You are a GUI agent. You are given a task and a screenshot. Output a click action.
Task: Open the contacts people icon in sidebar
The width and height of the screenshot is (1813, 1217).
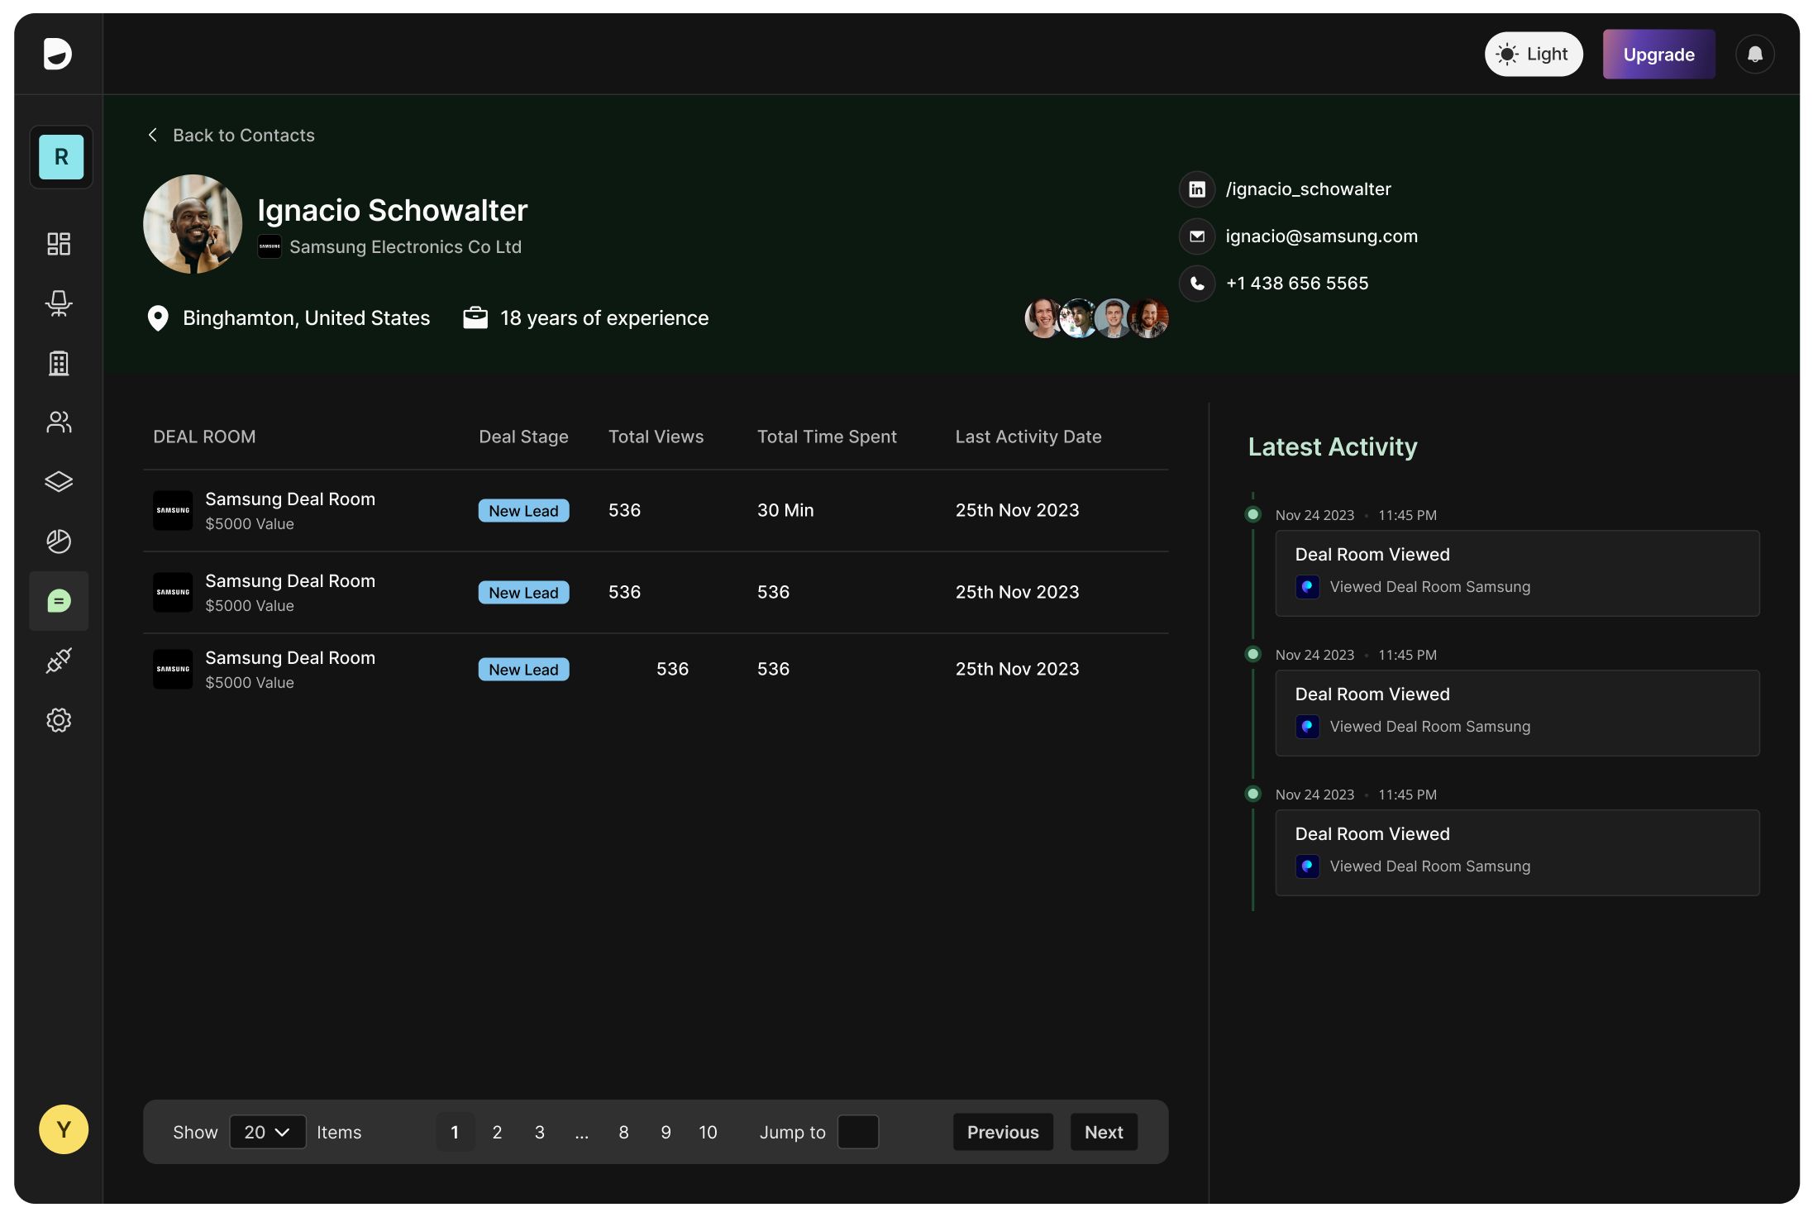click(x=59, y=422)
